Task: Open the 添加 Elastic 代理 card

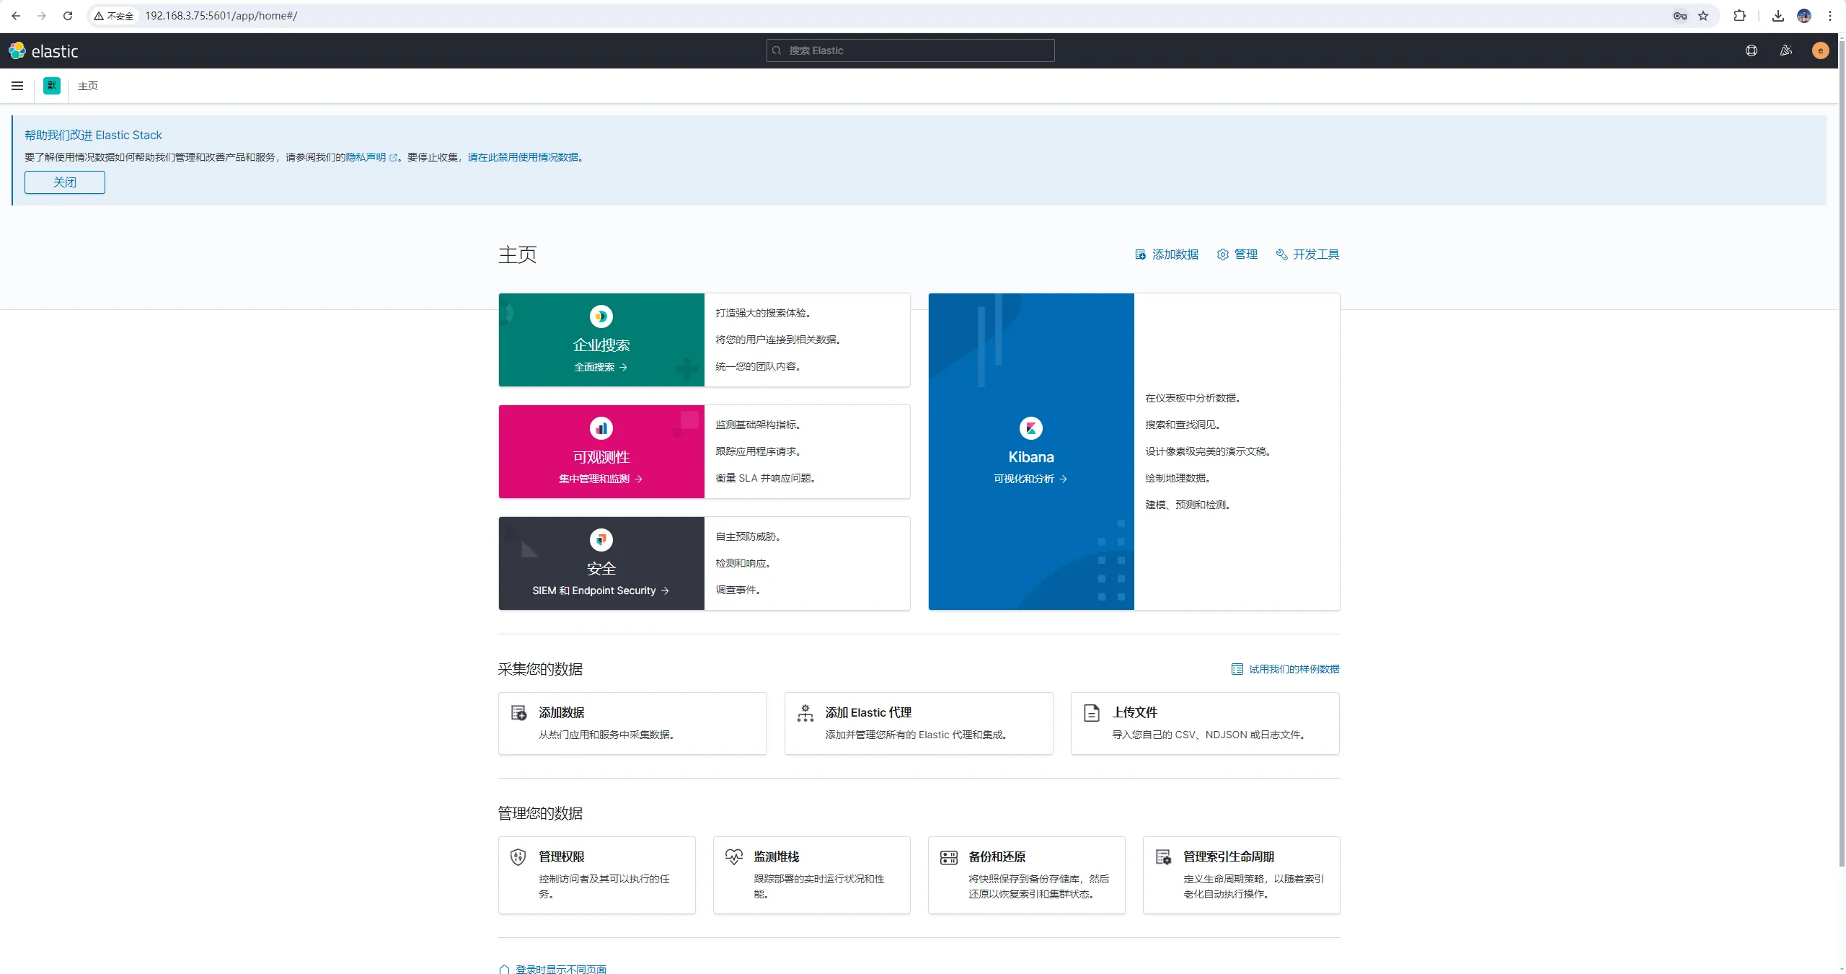Action: point(919,724)
